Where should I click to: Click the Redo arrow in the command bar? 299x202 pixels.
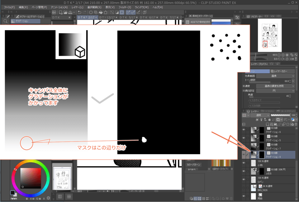point(85,12)
